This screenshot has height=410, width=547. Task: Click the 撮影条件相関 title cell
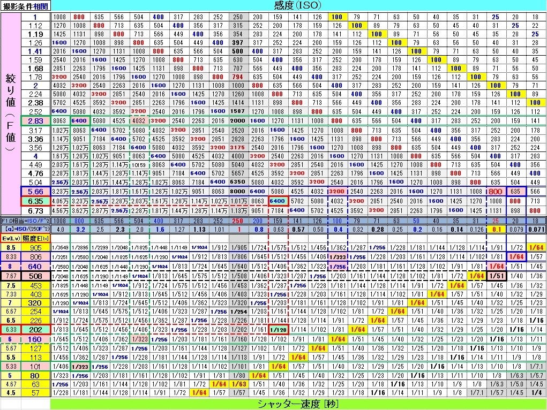pyautogui.click(x=26, y=6)
